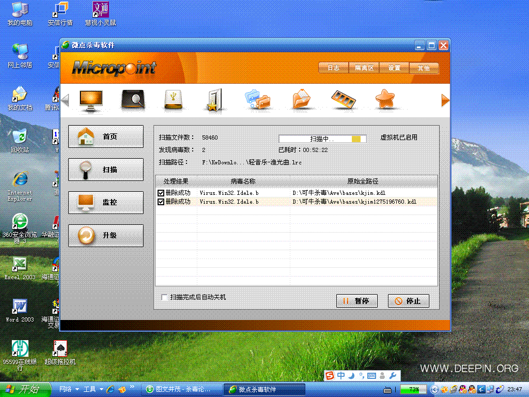Click the 停止 button to stop scanning

pyautogui.click(x=408, y=301)
